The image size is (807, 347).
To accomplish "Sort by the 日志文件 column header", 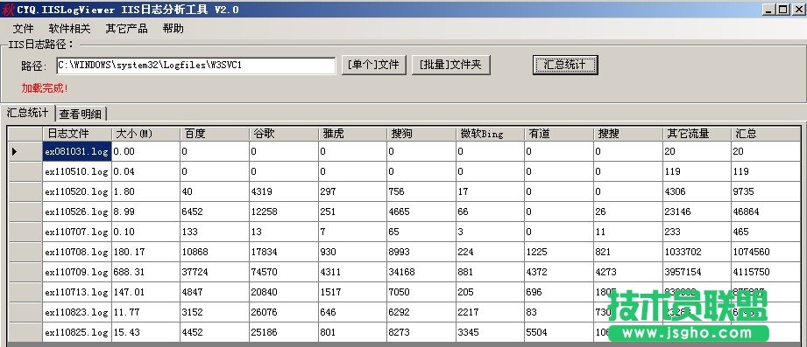I will click(77, 134).
